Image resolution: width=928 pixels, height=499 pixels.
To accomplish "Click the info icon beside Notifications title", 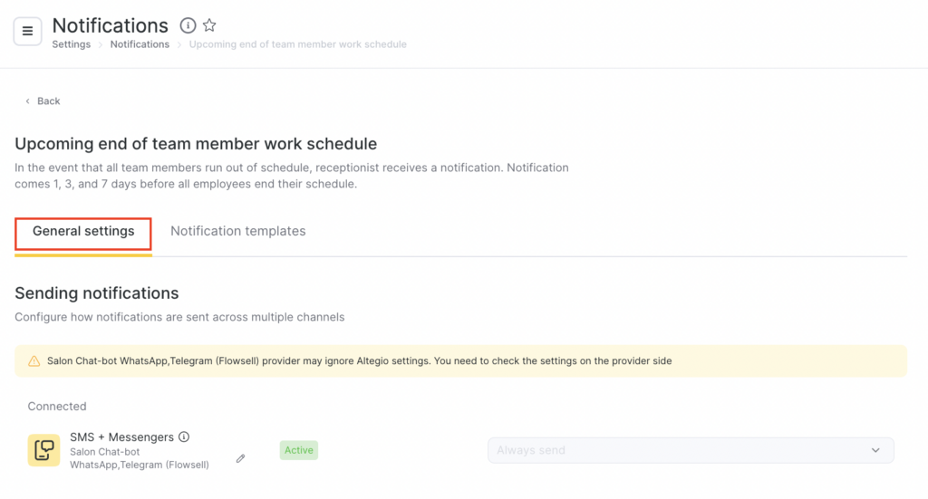I will coord(188,25).
